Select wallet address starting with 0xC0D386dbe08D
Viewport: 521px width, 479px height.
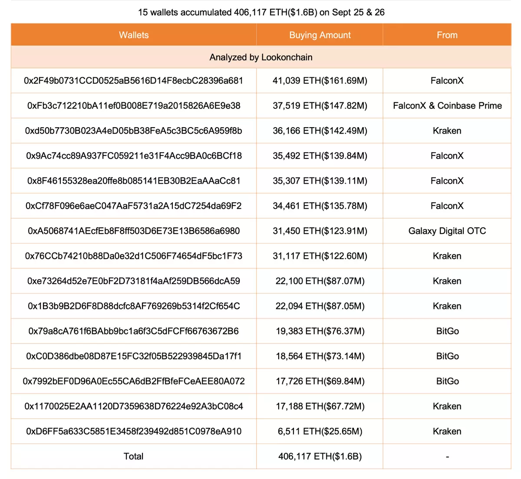pyautogui.click(x=134, y=356)
